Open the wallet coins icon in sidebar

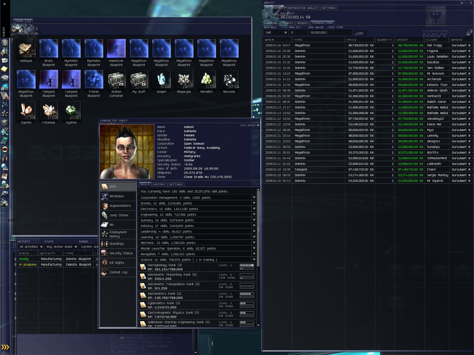click(x=5, y=131)
